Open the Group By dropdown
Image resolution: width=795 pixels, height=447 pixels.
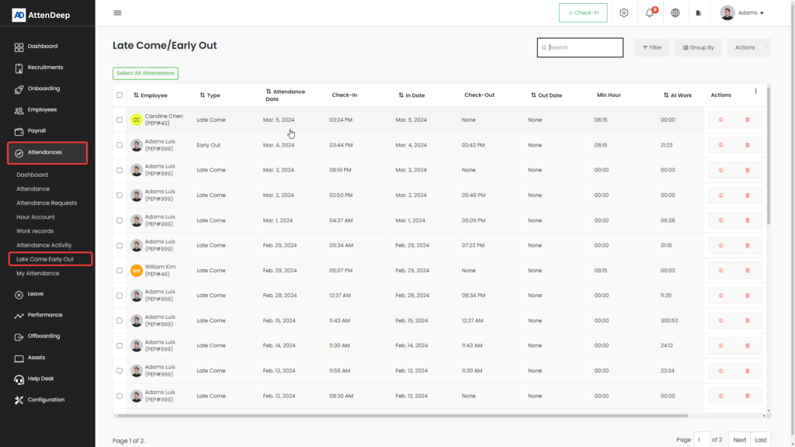(x=698, y=47)
